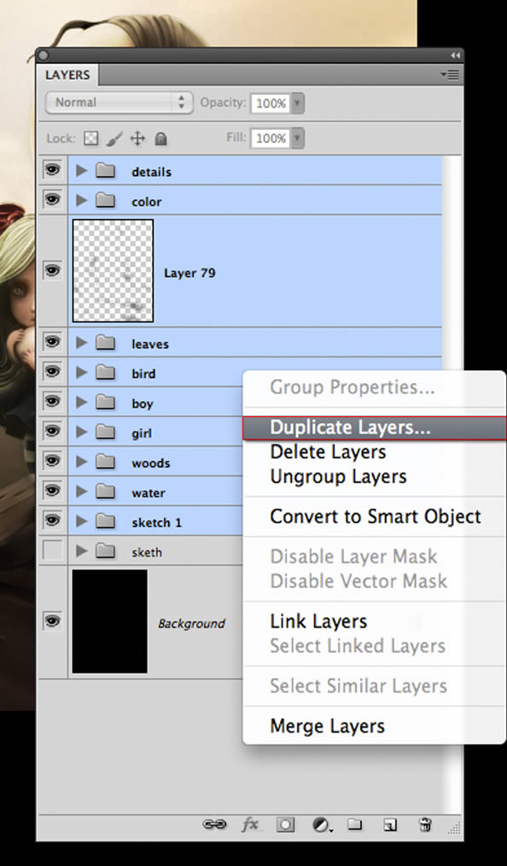
Task: Create a new group folder icon
Action: coord(354,825)
